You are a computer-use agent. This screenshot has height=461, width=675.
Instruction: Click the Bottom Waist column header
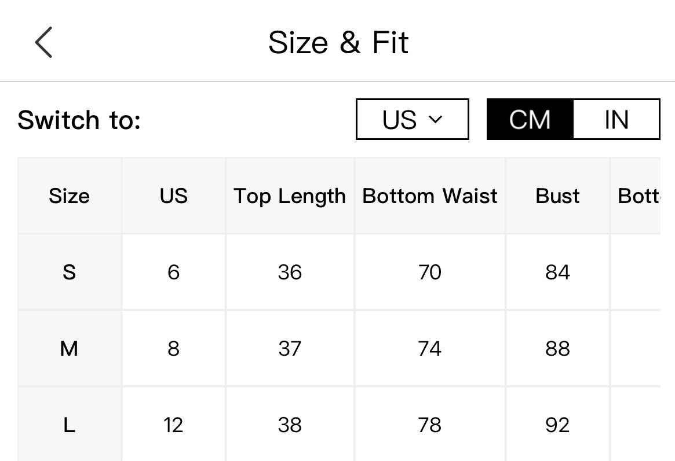[429, 196]
